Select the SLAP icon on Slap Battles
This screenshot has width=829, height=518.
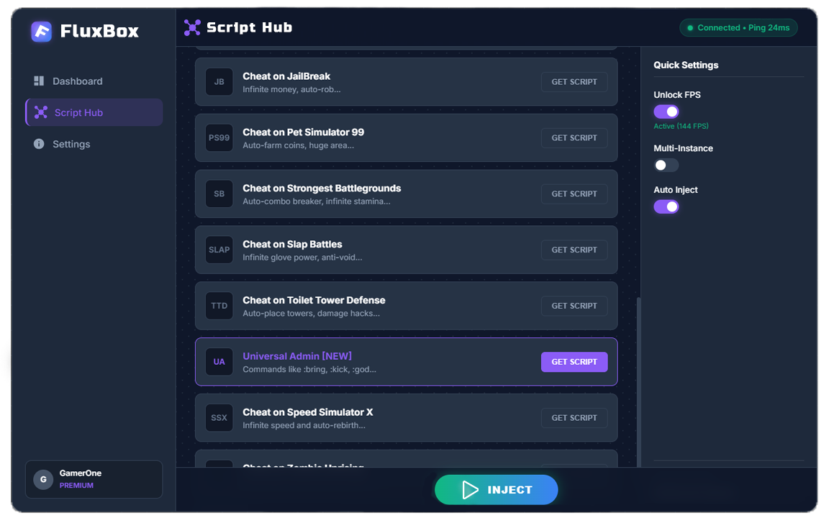(x=219, y=250)
